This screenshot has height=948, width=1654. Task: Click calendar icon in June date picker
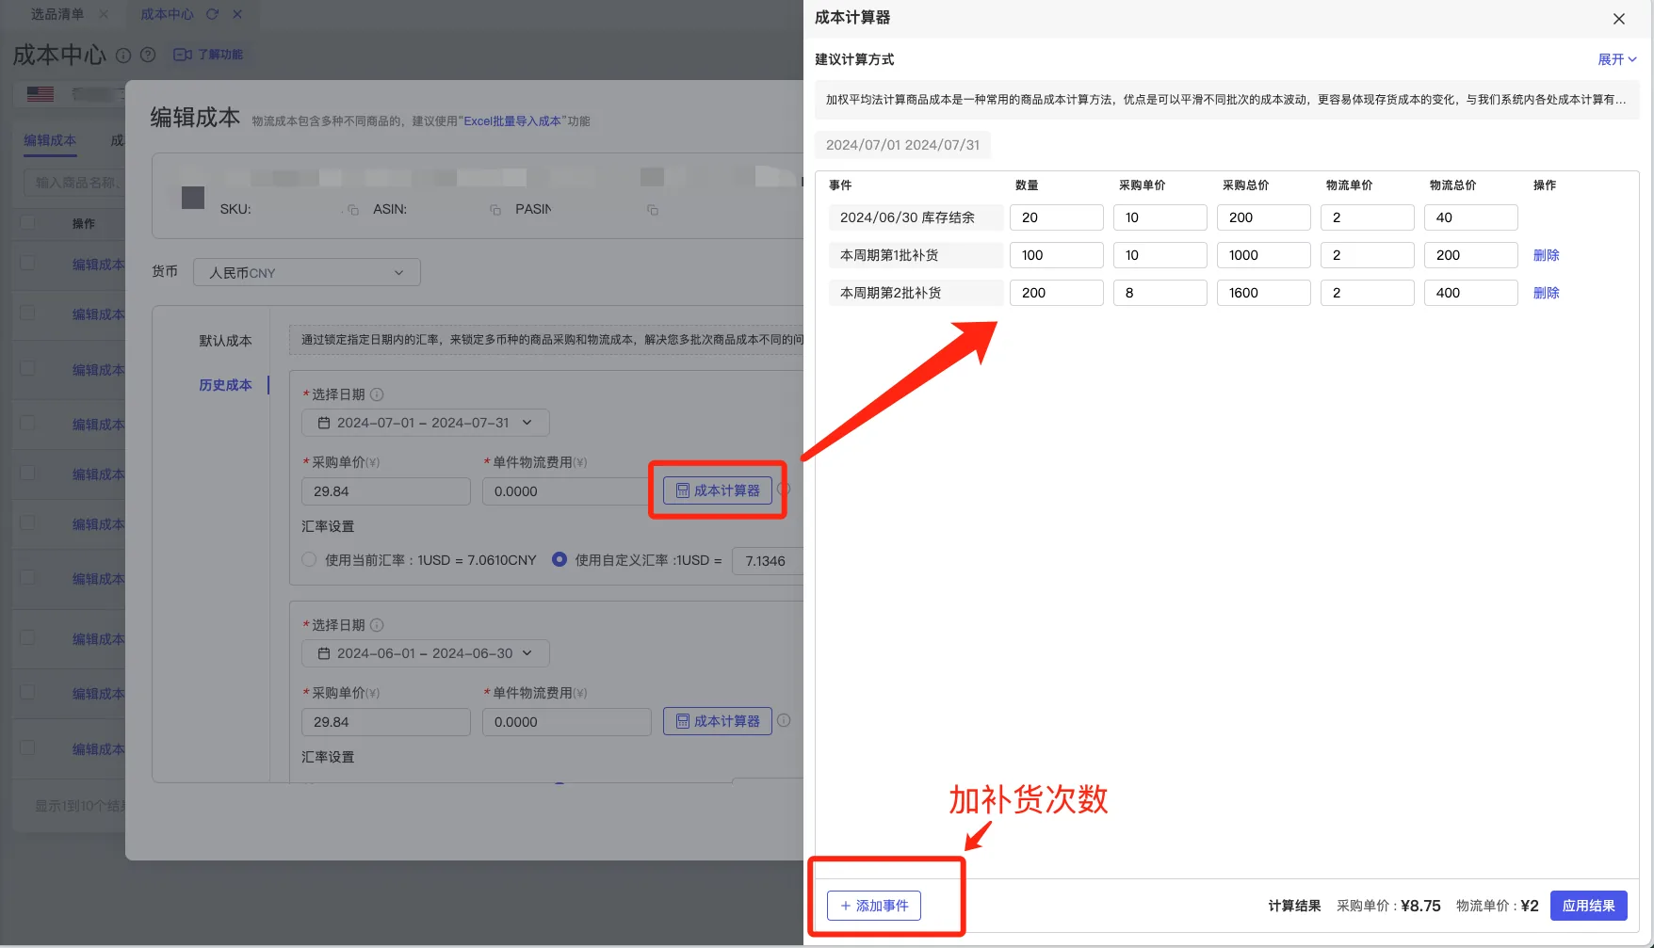tap(324, 653)
